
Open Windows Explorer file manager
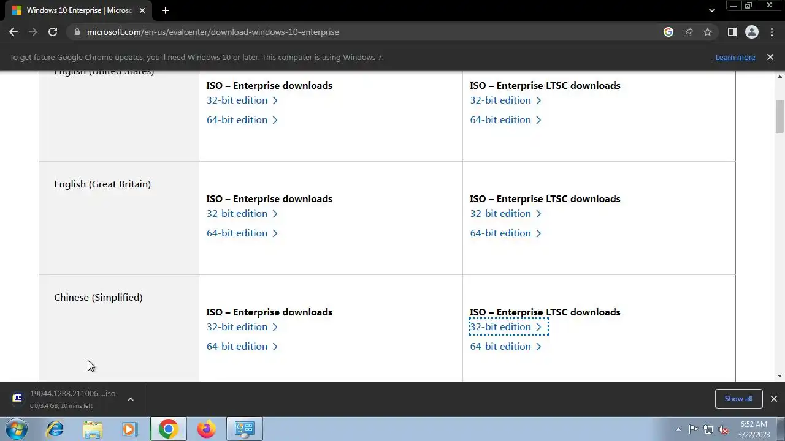click(93, 429)
